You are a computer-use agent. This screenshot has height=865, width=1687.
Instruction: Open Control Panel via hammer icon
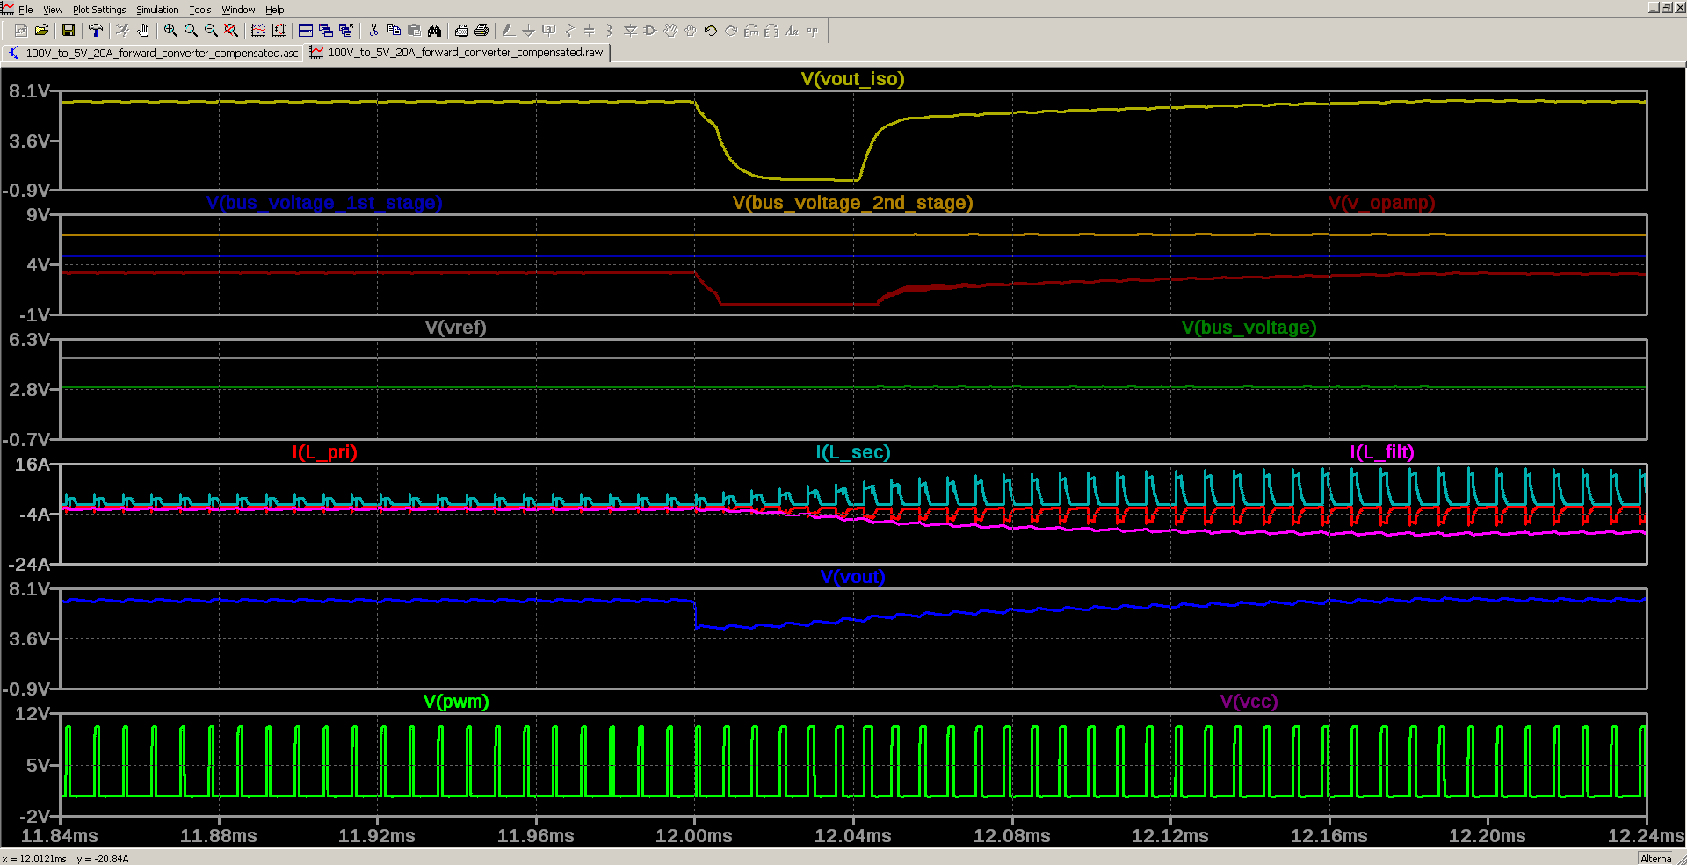click(x=96, y=31)
